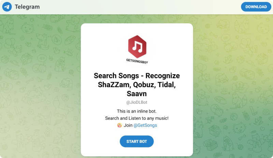The image size is (273, 158).
Task: Click the DOWNLOAD button in header
Action: (x=256, y=7)
